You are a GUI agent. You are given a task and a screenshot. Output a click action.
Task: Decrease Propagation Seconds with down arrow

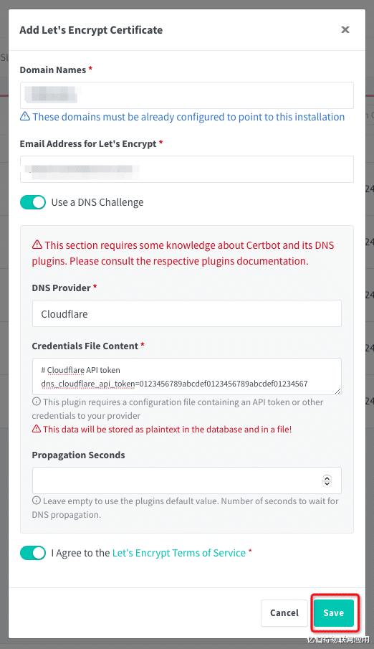327,483
